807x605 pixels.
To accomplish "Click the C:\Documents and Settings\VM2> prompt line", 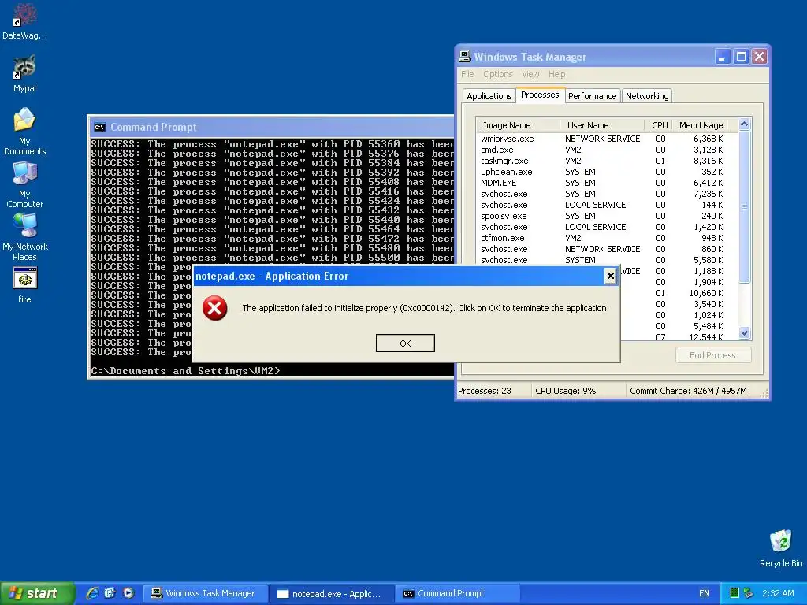I will (x=185, y=370).
